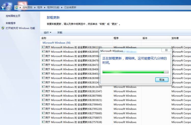Click the update icon for KB2807986
The width and height of the screenshot is (191, 125).
click(x=43, y=96)
